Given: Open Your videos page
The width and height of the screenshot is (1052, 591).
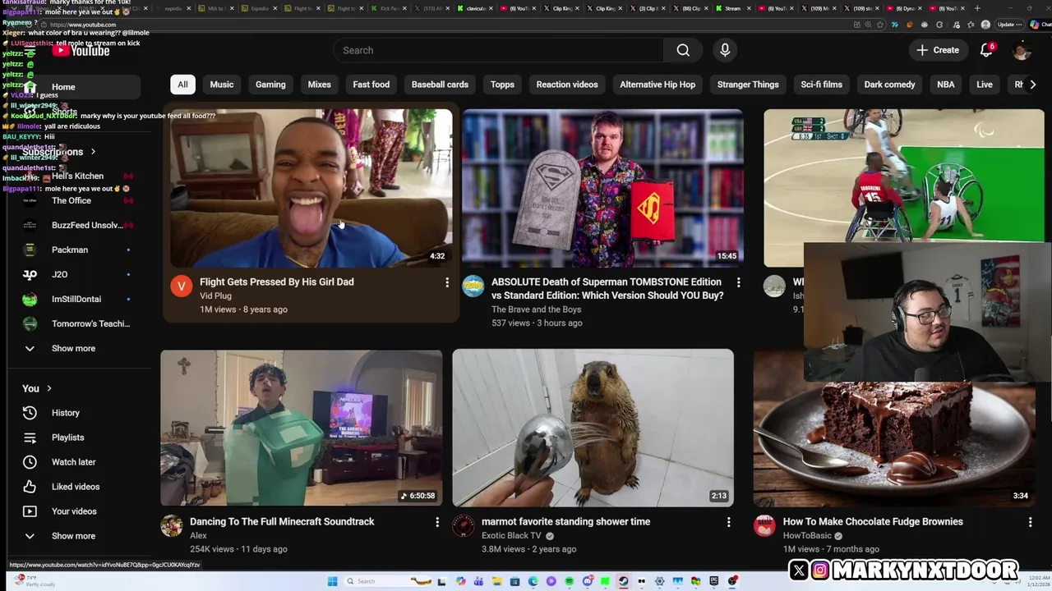Looking at the screenshot, I should click(74, 511).
